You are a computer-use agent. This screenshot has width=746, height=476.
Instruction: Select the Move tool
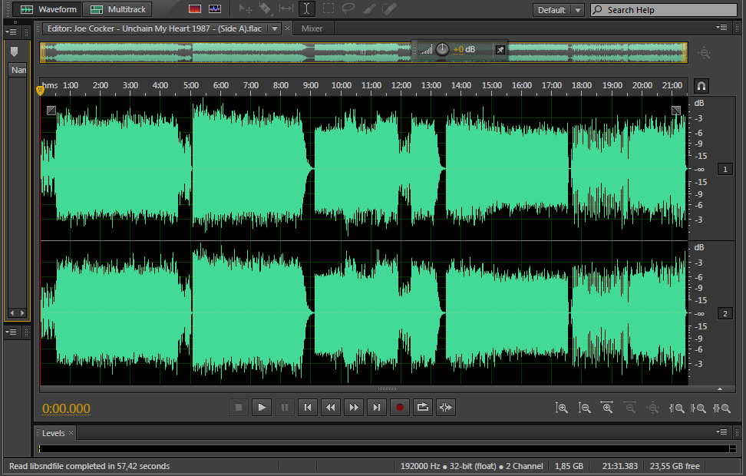(x=246, y=8)
